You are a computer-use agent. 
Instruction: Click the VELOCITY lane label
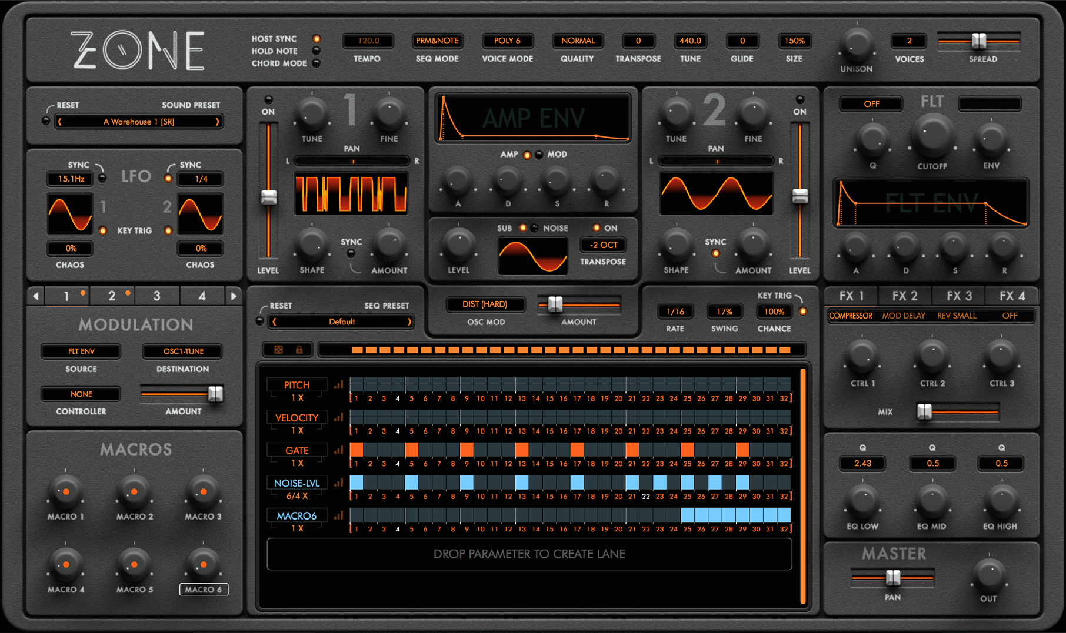coord(297,418)
